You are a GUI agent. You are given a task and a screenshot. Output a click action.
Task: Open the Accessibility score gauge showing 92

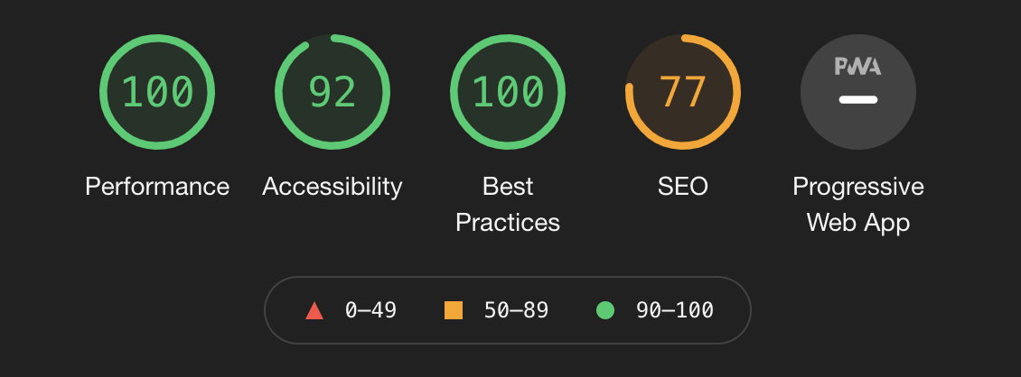pyautogui.click(x=333, y=92)
